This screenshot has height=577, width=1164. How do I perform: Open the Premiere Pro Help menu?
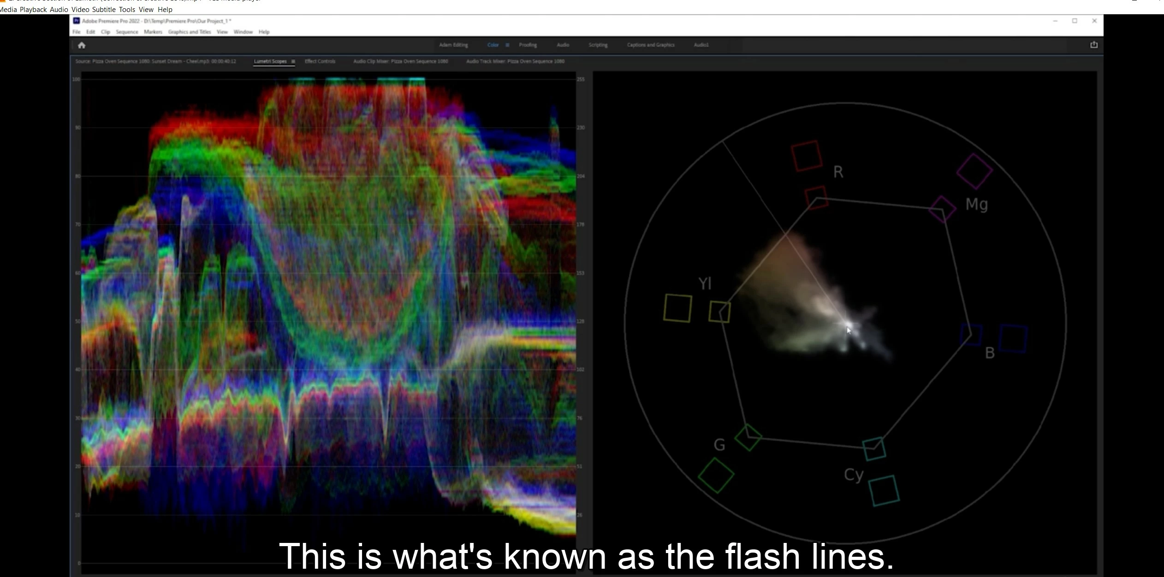tap(264, 32)
